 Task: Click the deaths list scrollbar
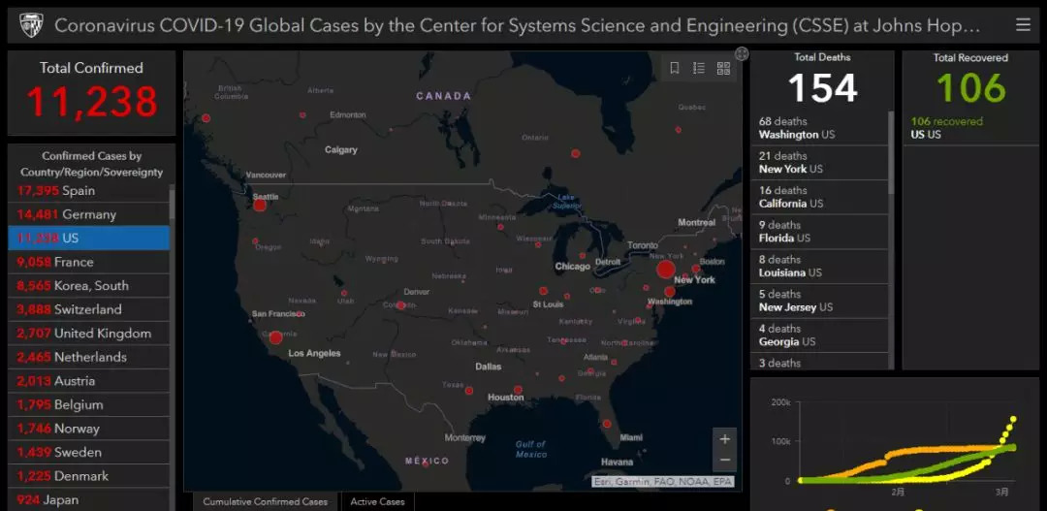tap(891, 152)
